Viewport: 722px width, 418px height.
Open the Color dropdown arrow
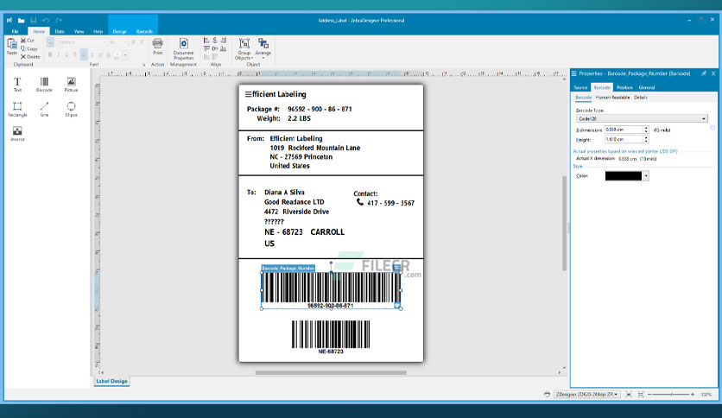(x=646, y=176)
